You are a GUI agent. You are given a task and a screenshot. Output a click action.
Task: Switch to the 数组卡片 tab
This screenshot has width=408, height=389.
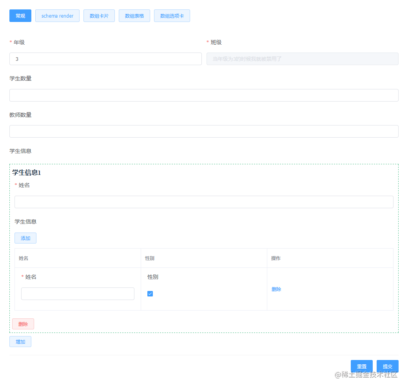click(x=99, y=16)
